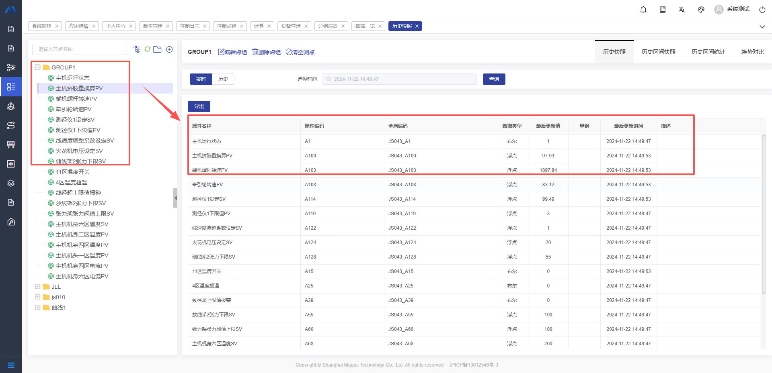Click the node name search field

pyautogui.click(x=80, y=49)
